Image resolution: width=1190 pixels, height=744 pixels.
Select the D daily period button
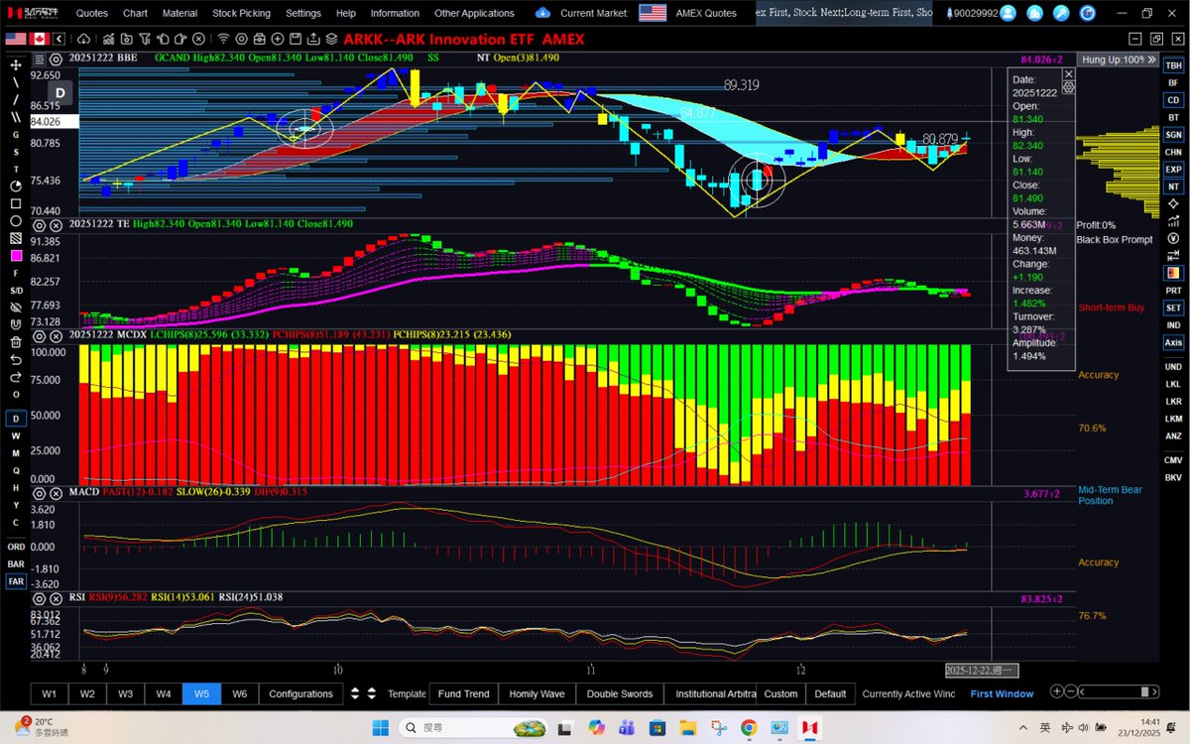16,419
